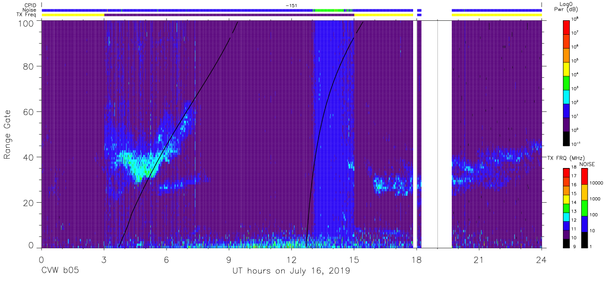
Task: Click the 'CVW b05' radar beam label
Action: tap(60, 271)
